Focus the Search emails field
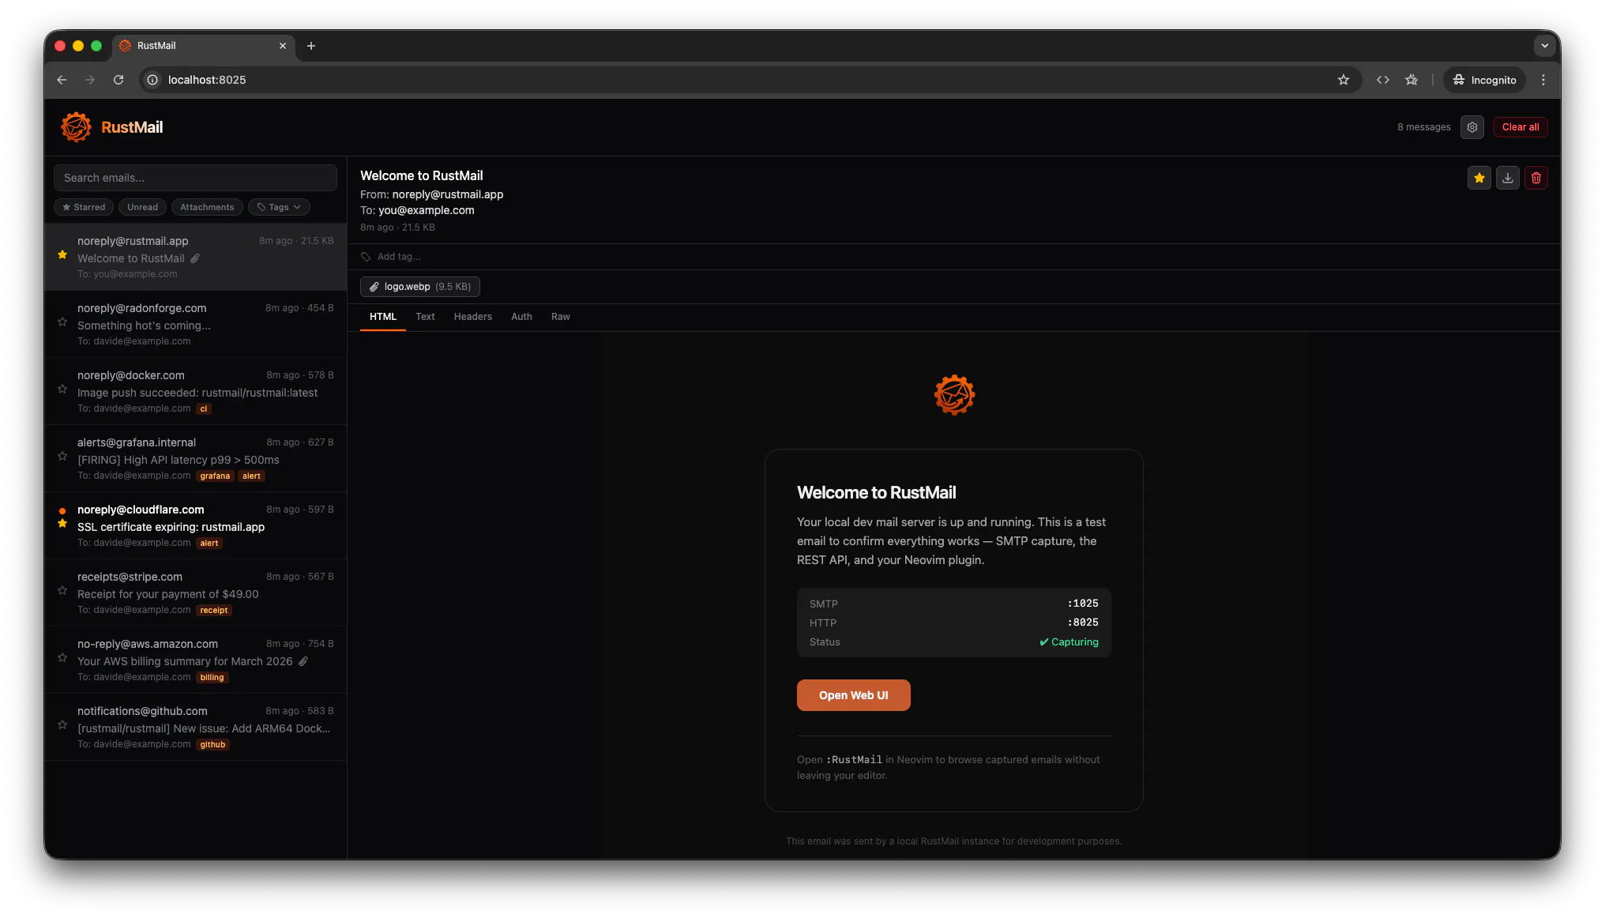The image size is (1605, 918). click(195, 178)
